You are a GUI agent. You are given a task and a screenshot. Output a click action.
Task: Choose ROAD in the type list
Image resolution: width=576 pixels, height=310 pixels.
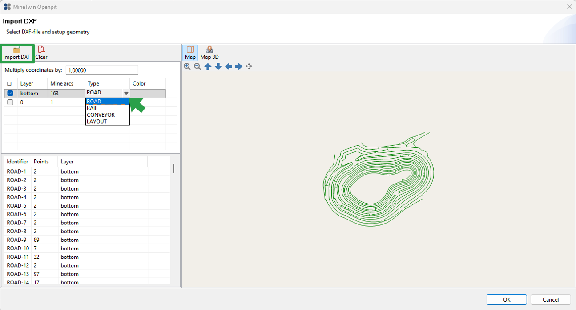point(108,102)
